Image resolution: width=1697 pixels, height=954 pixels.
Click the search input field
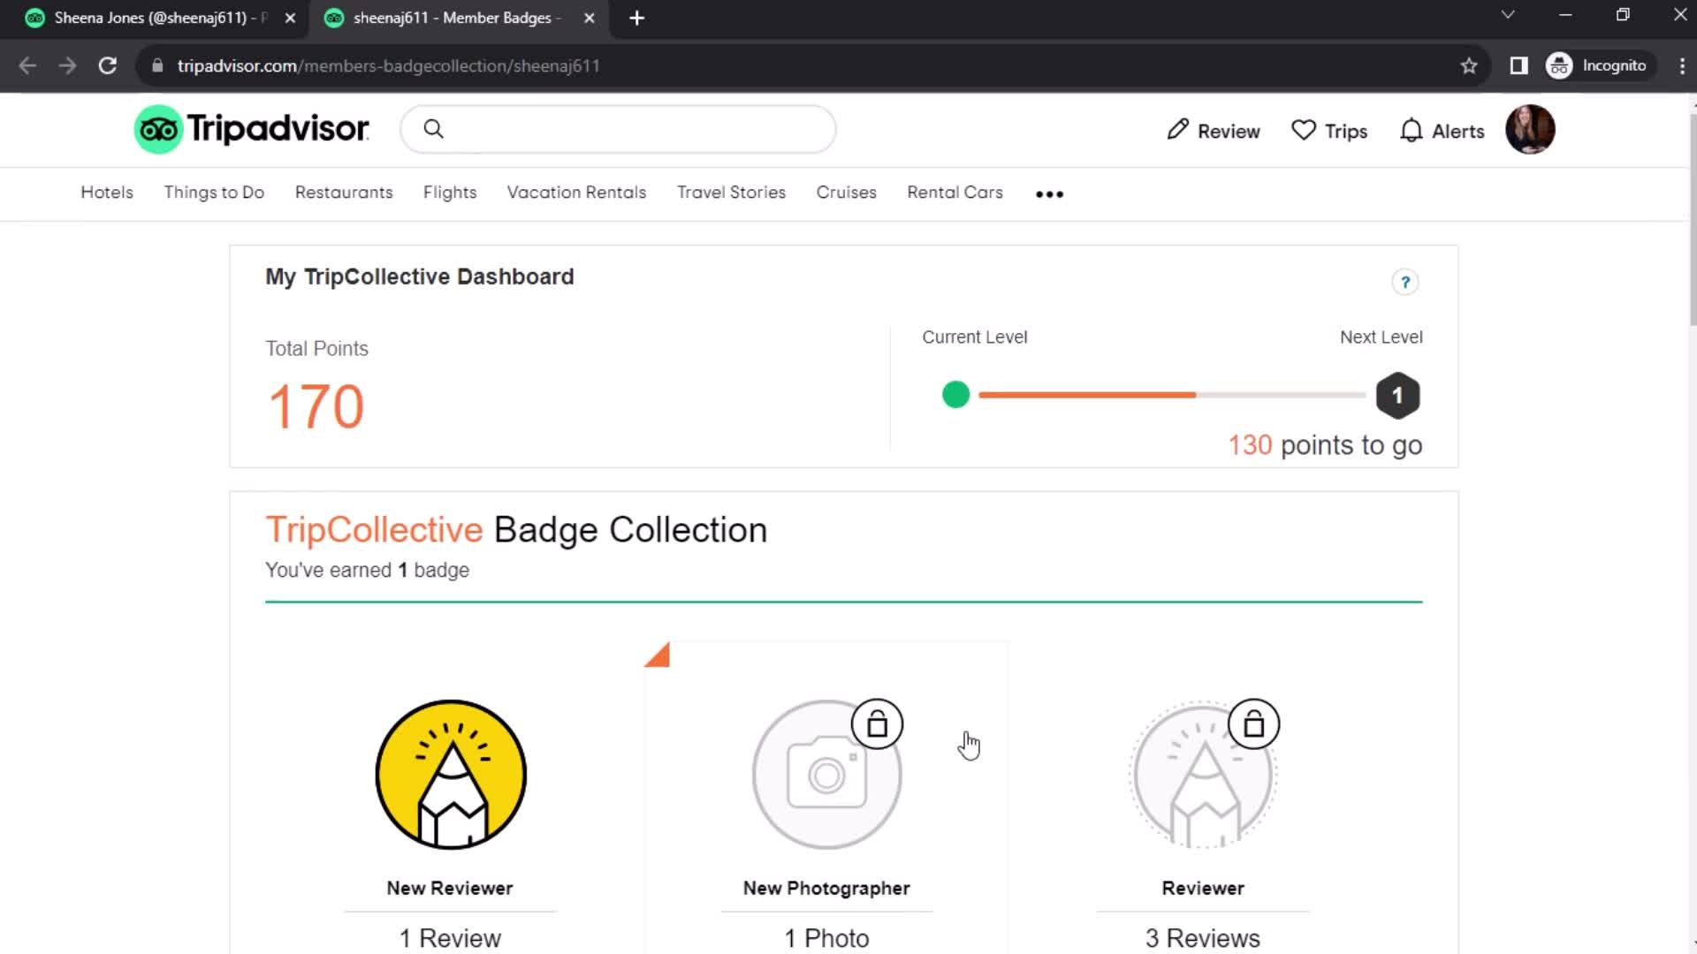618,129
